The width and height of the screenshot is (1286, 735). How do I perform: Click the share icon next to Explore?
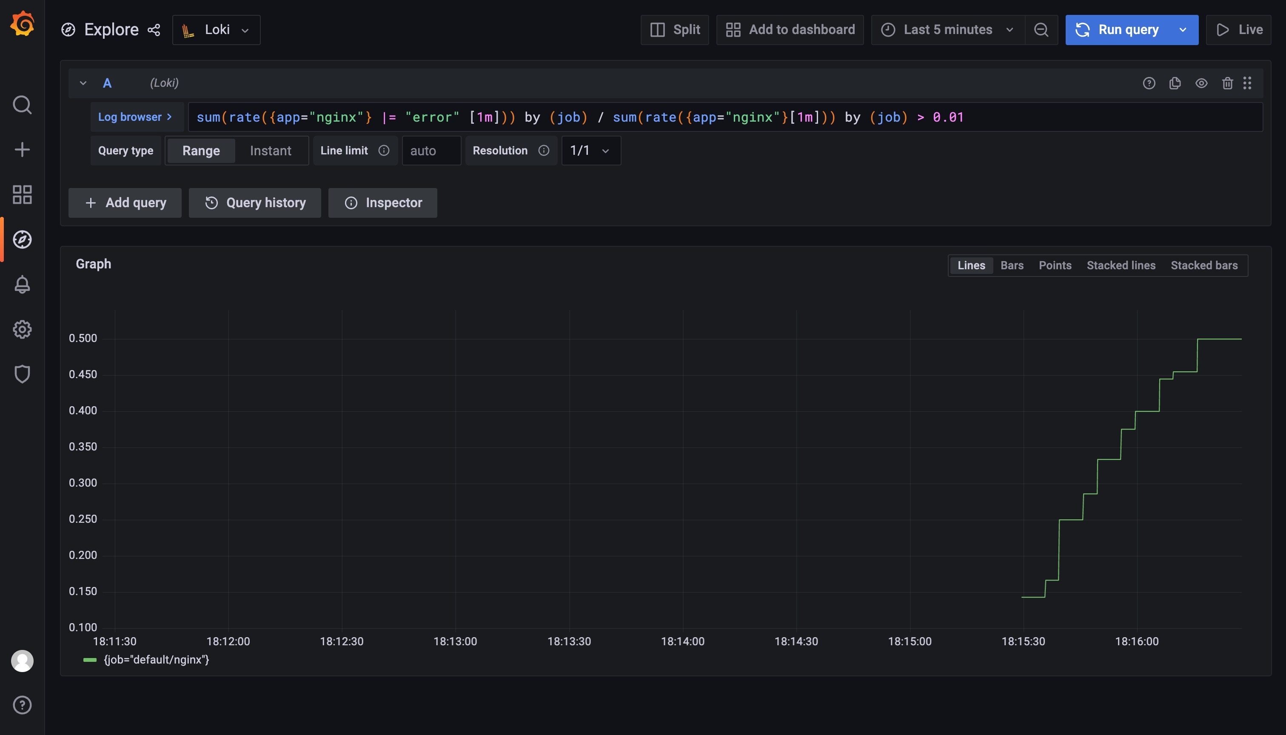click(154, 30)
